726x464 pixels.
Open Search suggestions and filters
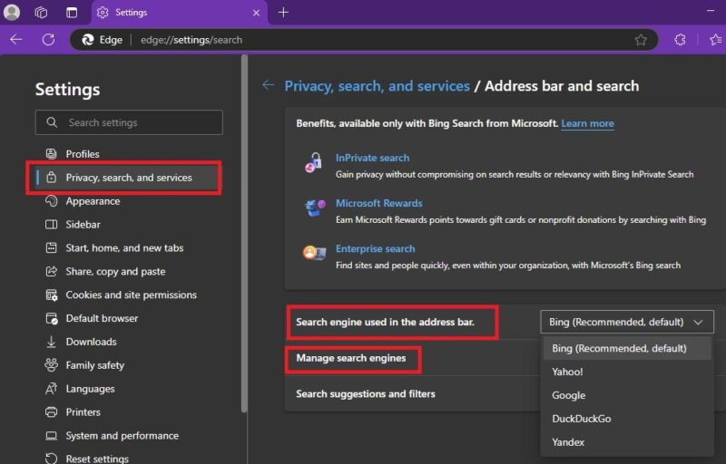point(366,394)
